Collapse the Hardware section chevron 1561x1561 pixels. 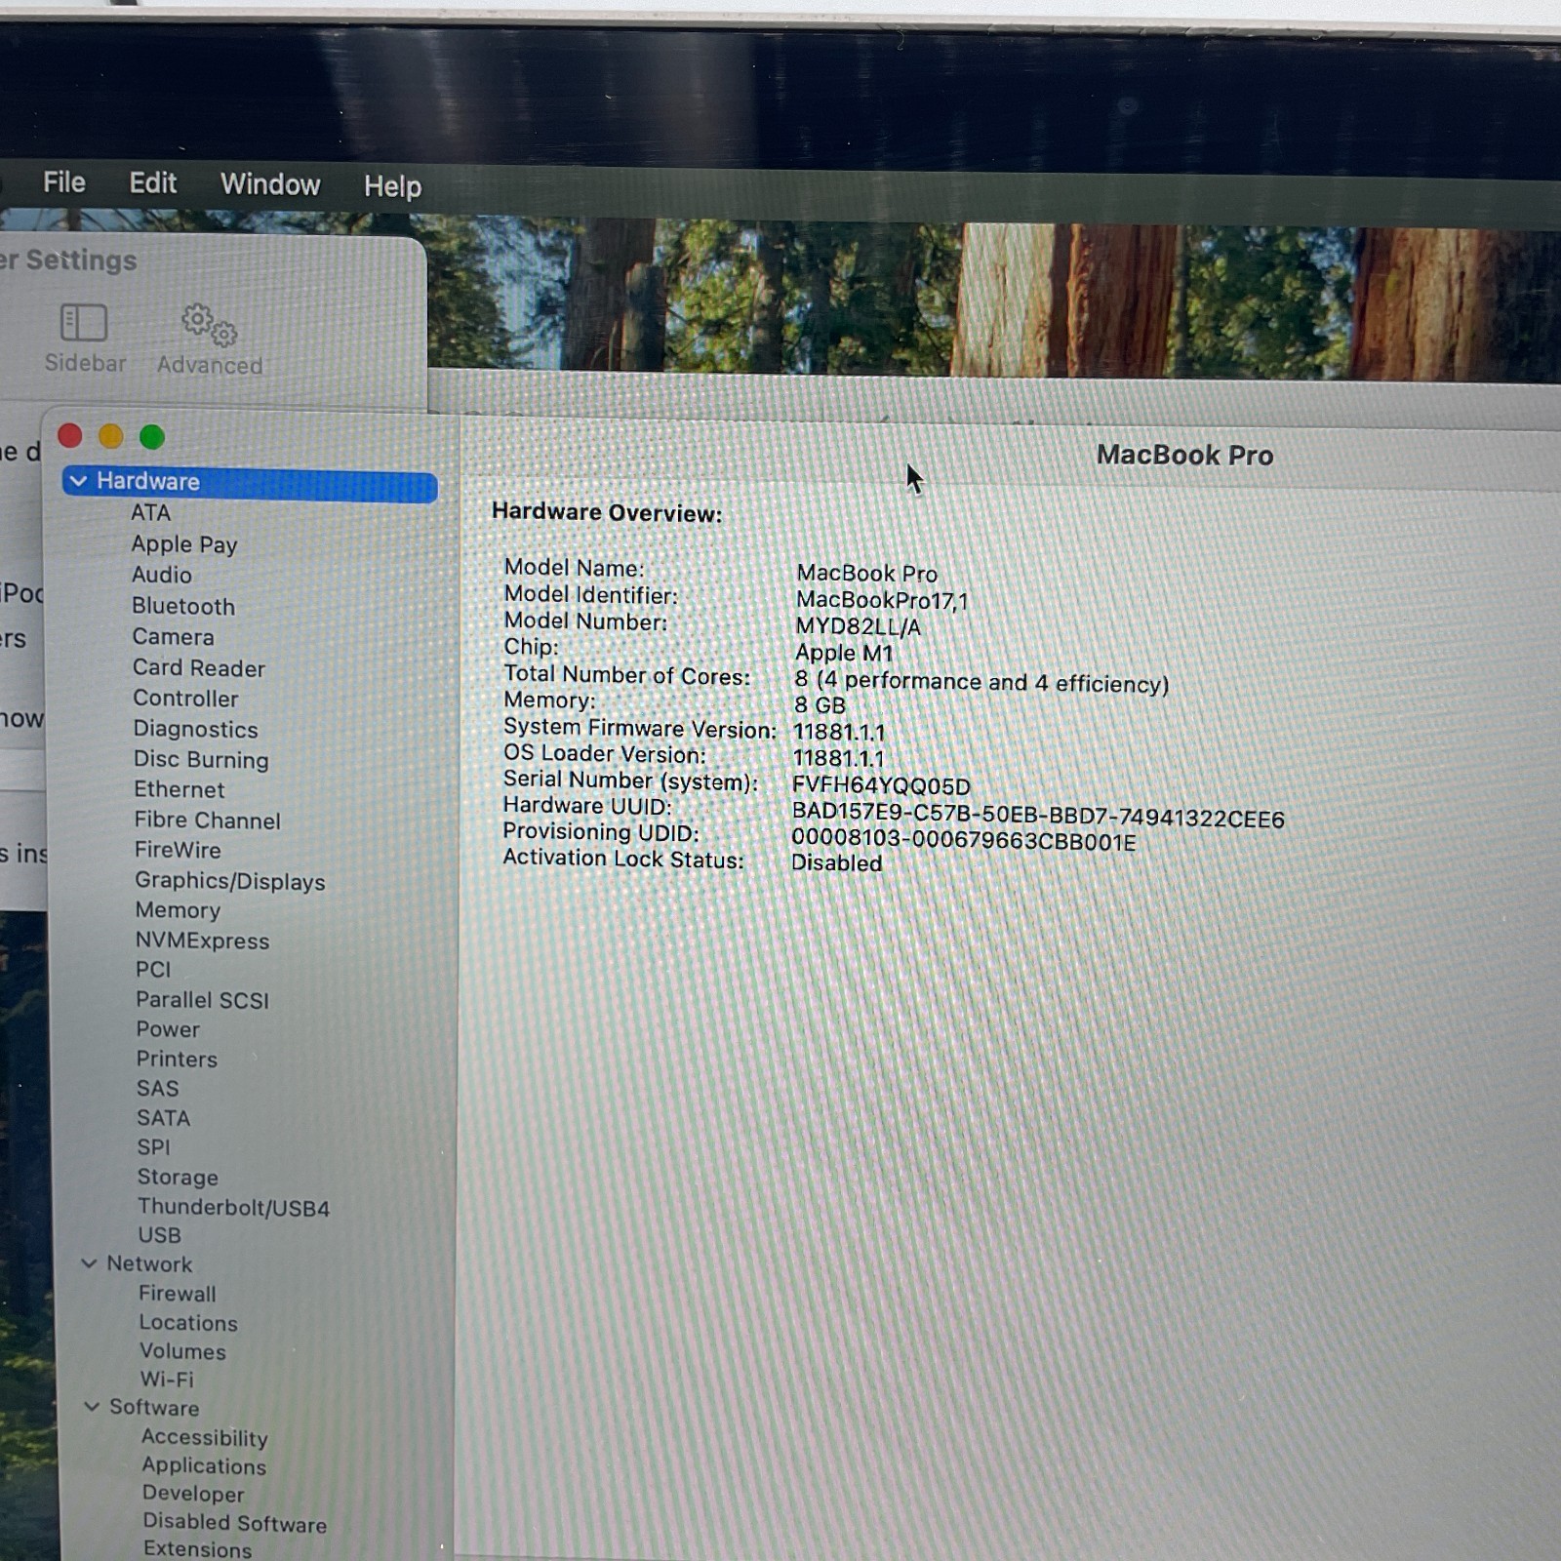point(78,481)
